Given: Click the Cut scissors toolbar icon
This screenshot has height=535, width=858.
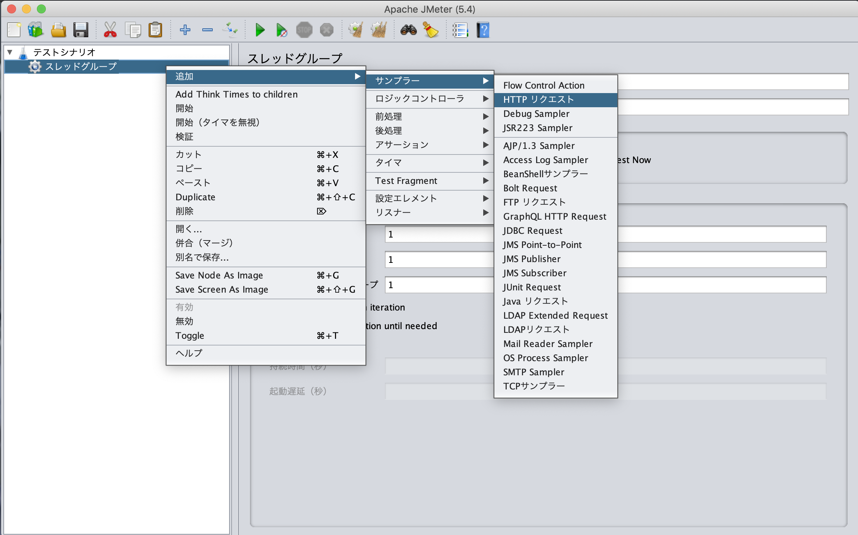Looking at the screenshot, I should tap(110, 30).
